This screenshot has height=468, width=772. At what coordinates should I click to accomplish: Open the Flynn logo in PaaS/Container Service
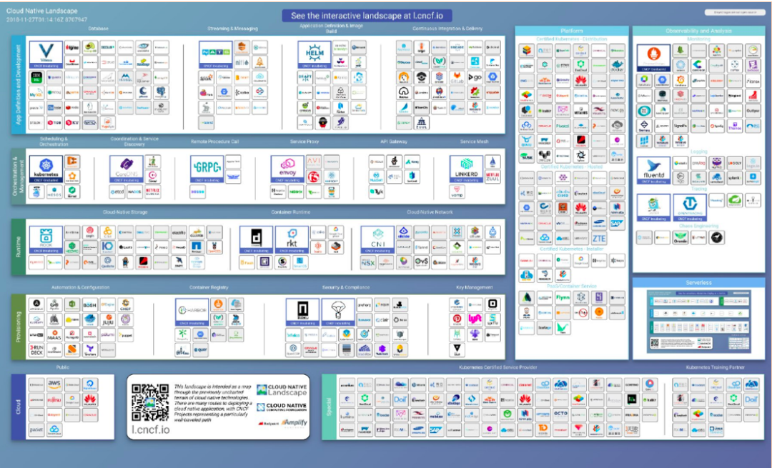pos(563,297)
